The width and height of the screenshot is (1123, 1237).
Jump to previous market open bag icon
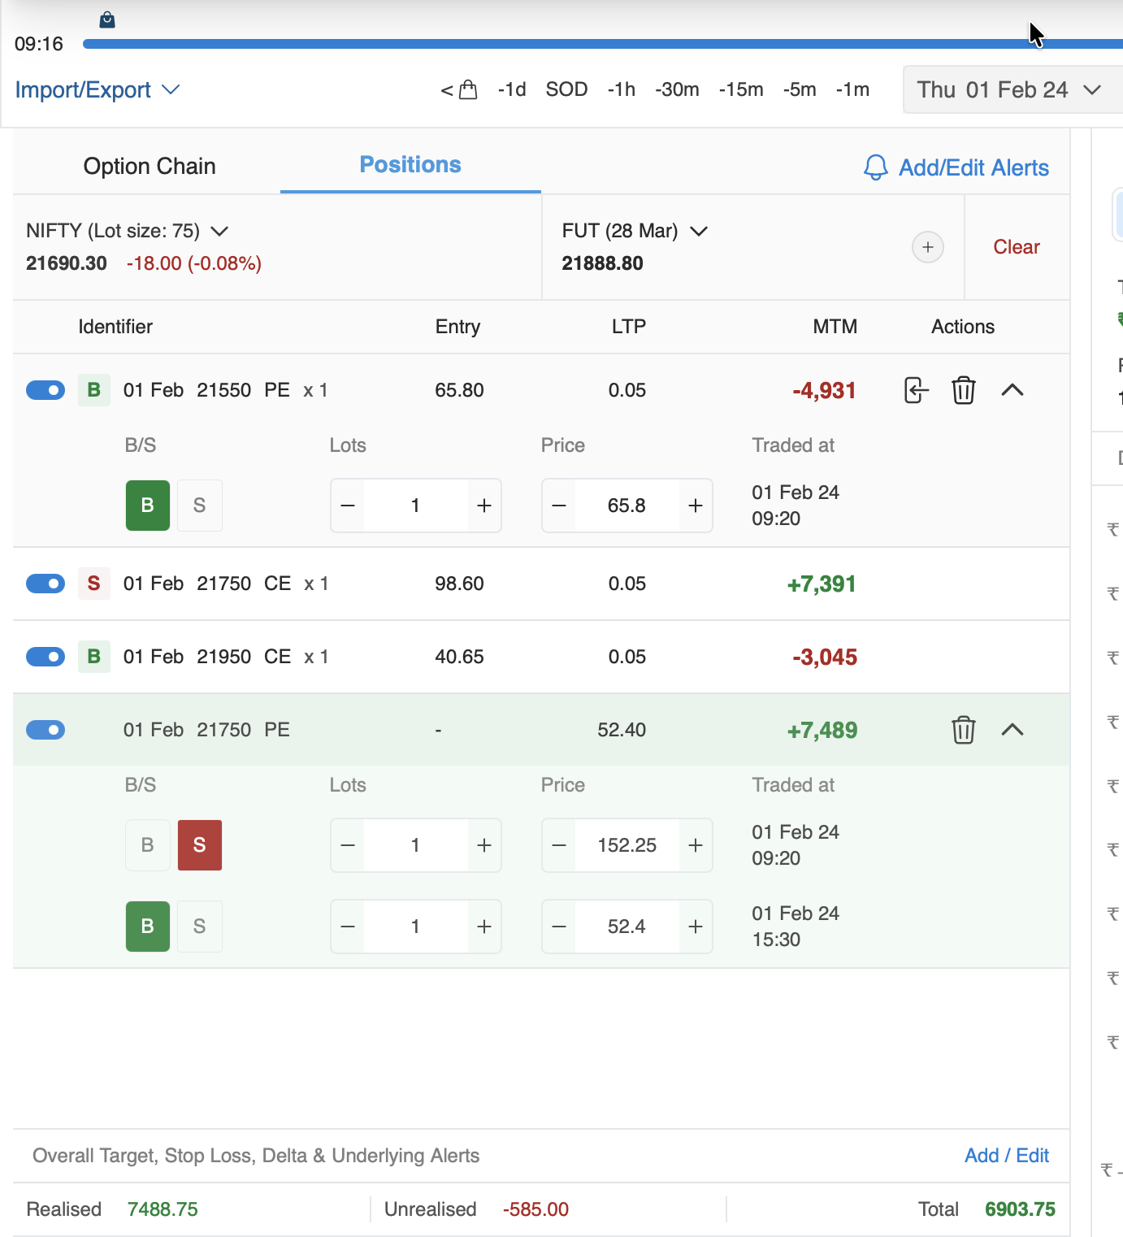(459, 89)
